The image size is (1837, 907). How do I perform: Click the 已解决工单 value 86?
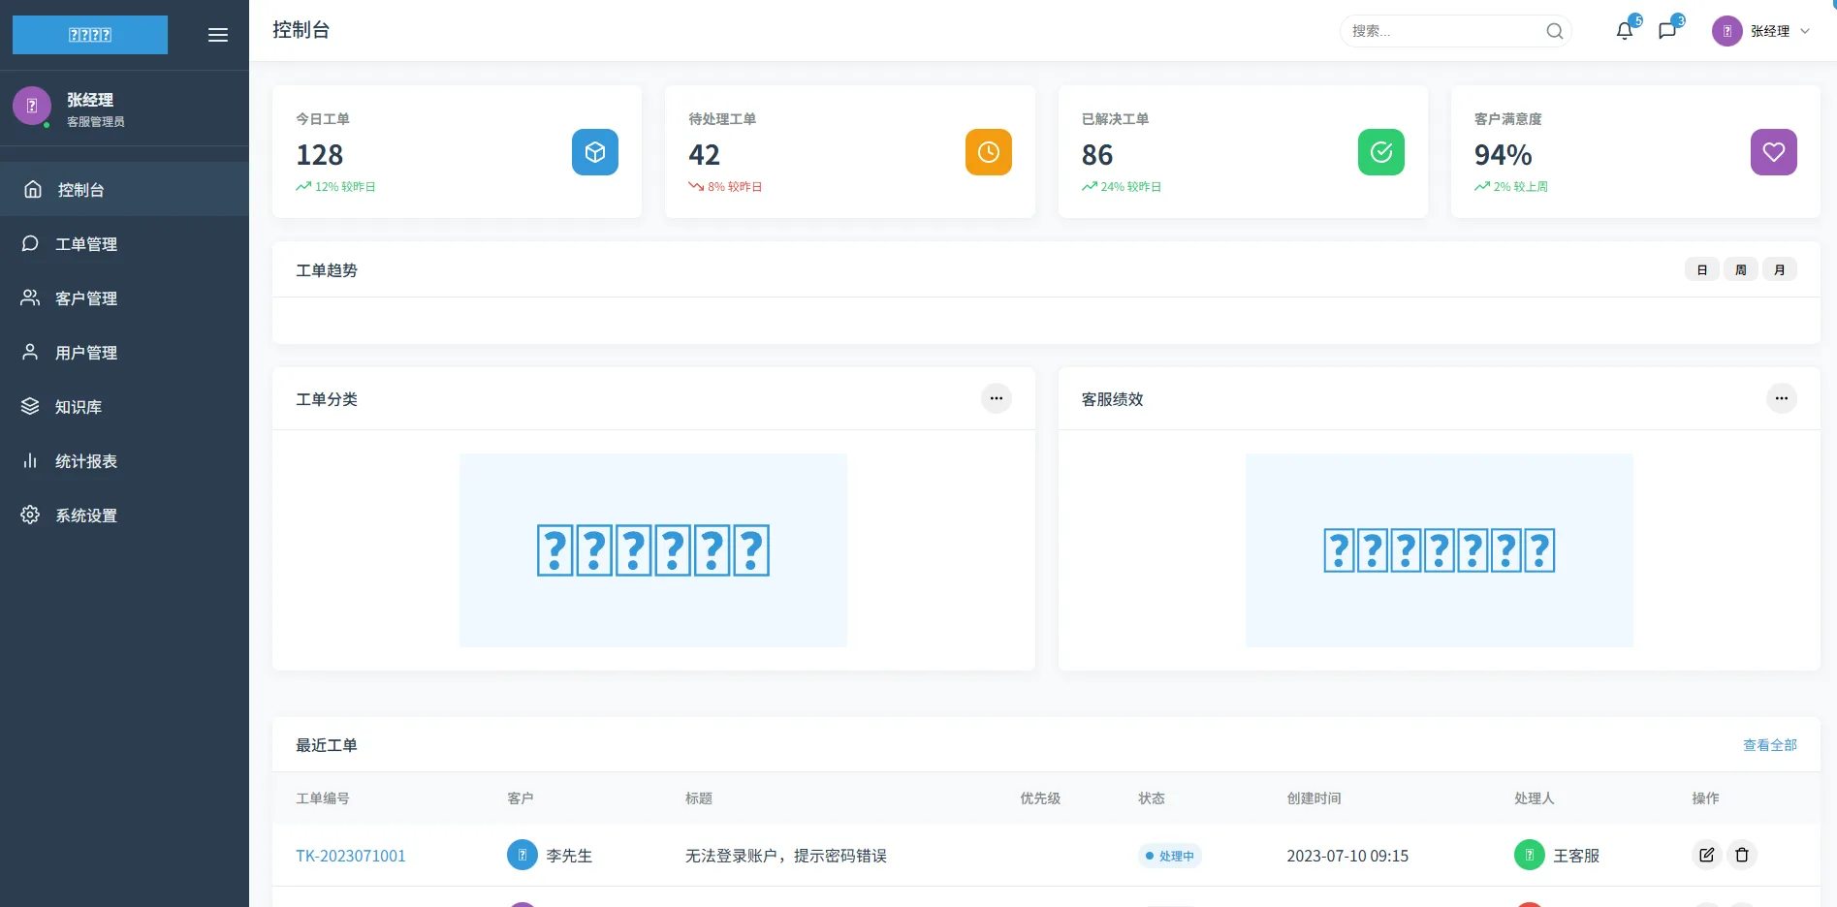(1097, 155)
